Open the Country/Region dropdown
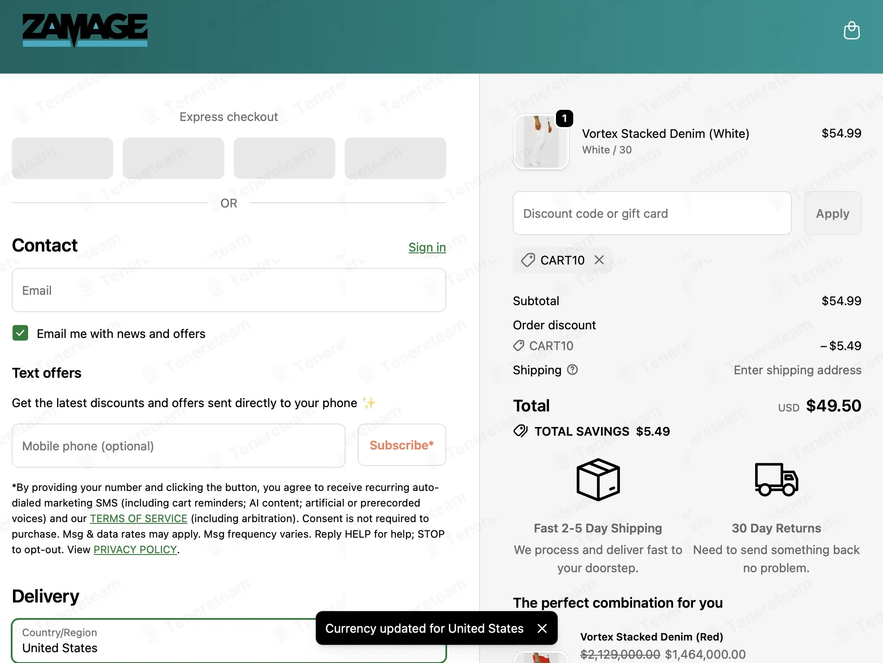 (x=229, y=640)
